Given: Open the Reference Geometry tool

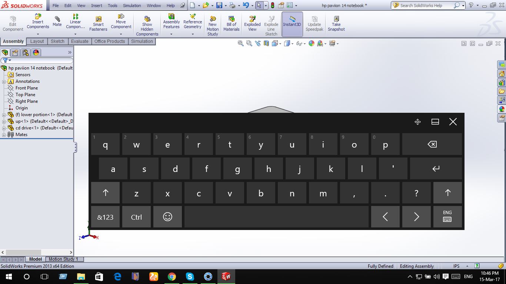Looking at the screenshot, I should [193, 21].
